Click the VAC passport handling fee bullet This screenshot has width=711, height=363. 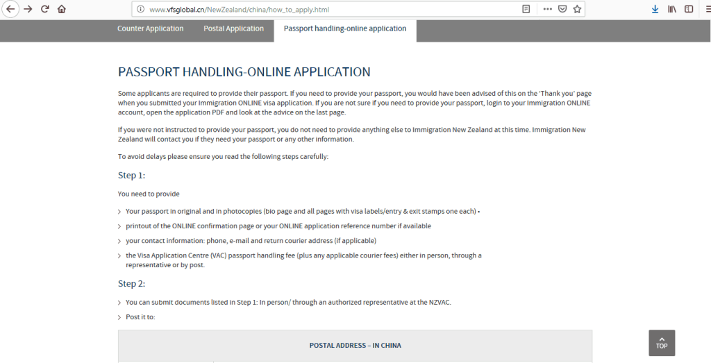303,260
